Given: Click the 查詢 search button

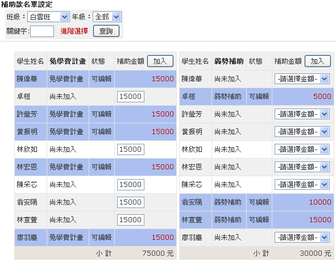Looking at the screenshot, I should (106, 31).
